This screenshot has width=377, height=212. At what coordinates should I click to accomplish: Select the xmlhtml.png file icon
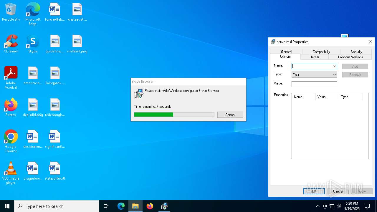click(77, 44)
